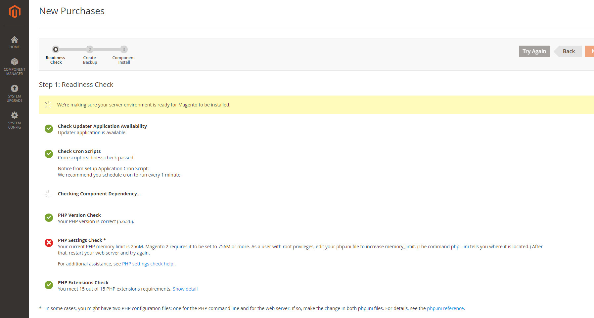Click the Magento logo icon

tap(15, 12)
